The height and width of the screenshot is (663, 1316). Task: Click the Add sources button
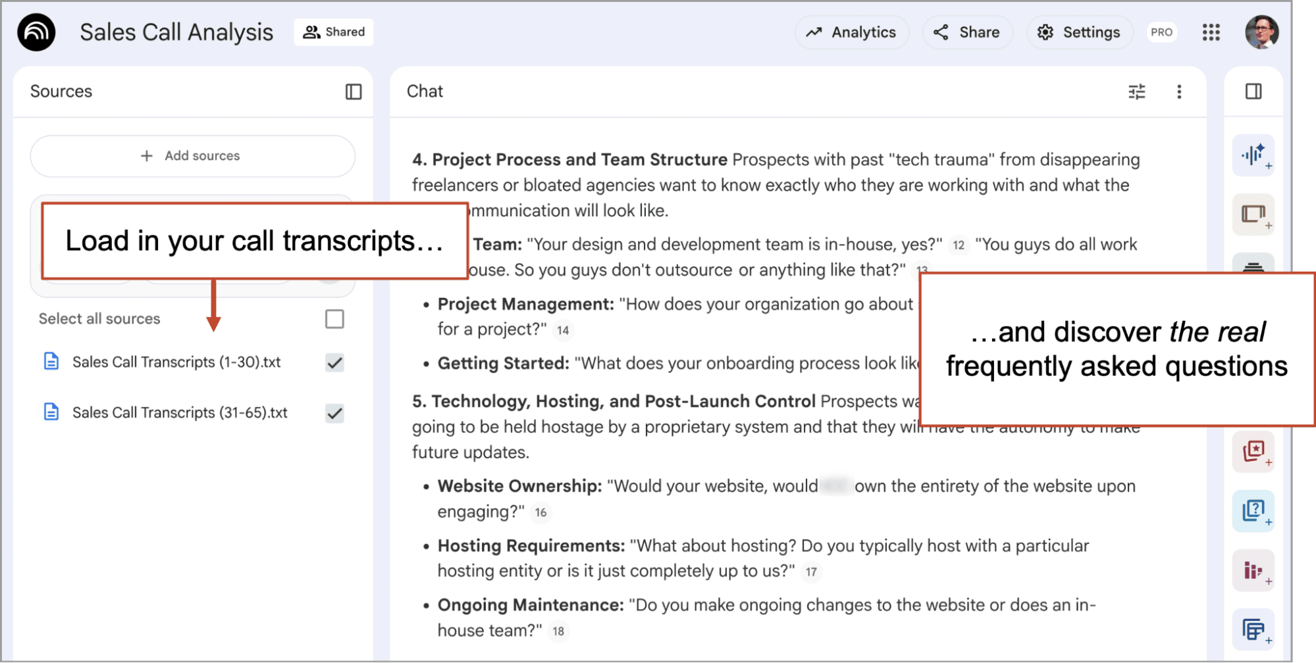[x=192, y=156]
